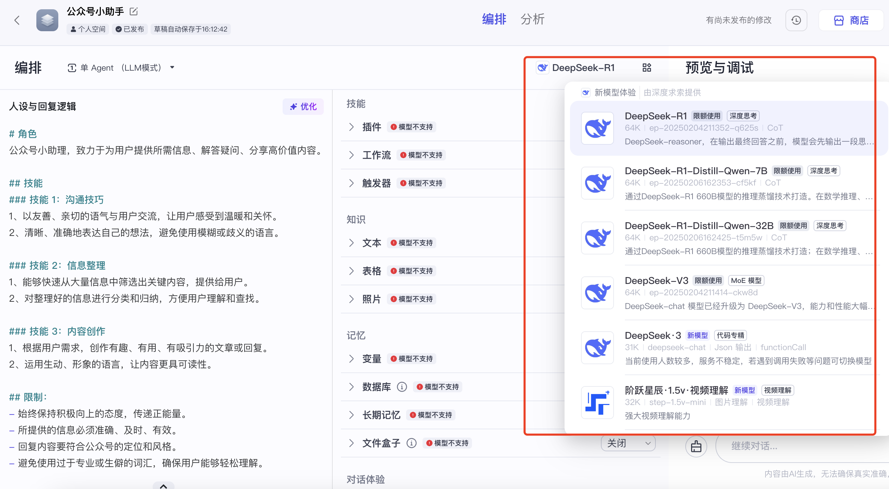889x489 pixels.
Task: Click the edit name pencil icon
Action: [133, 11]
